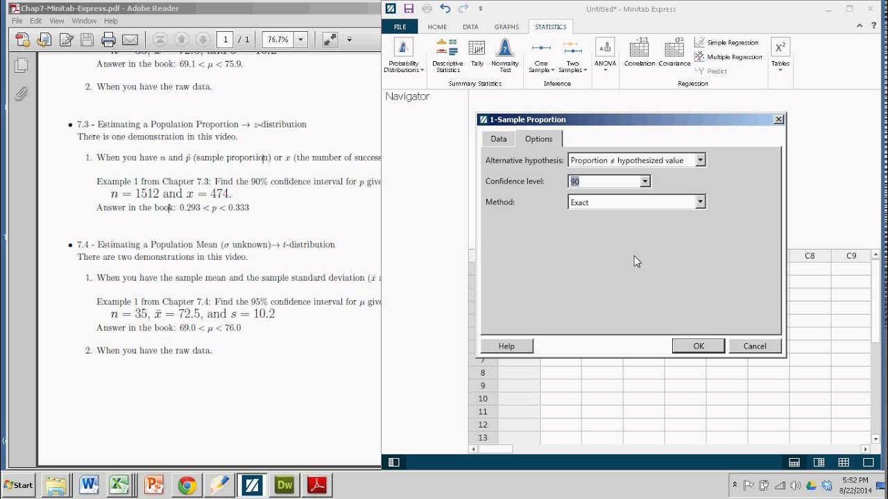This screenshot has width=888, height=499.
Task: Click Cancel in the dialog
Action: [755, 346]
